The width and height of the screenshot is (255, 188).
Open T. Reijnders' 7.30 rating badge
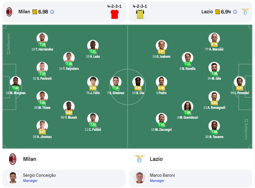click(x=69, y=64)
